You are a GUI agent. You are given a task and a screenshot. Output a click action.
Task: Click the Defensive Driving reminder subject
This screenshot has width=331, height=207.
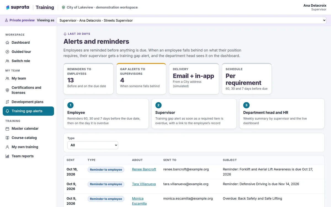(261, 184)
